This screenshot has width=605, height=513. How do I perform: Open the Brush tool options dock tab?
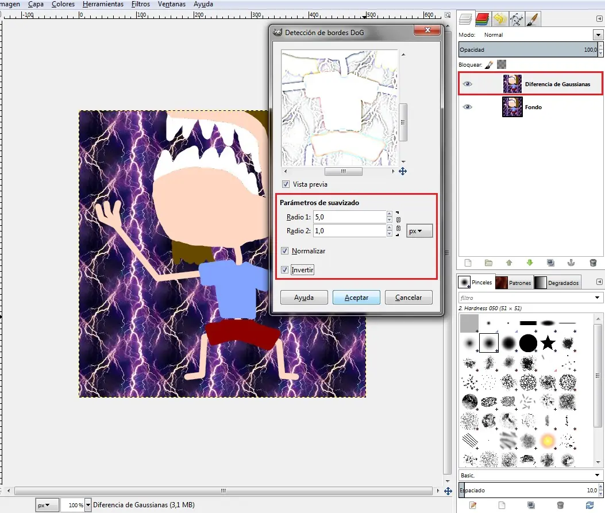click(x=533, y=19)
